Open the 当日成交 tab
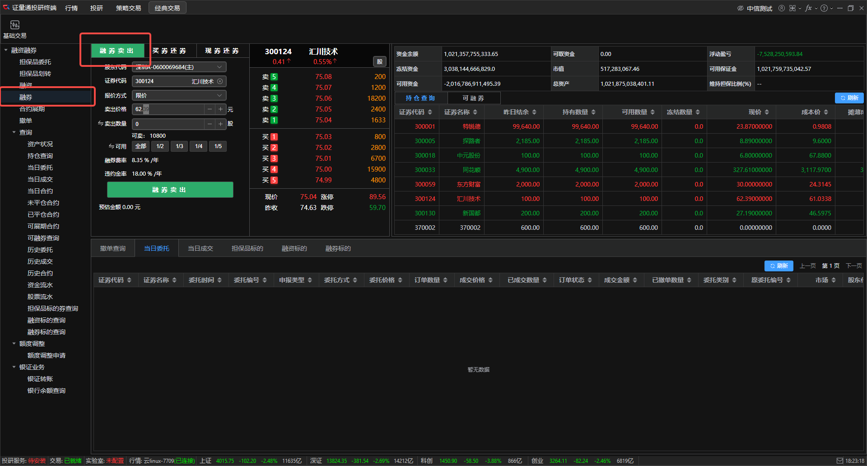 coord(200,248)
